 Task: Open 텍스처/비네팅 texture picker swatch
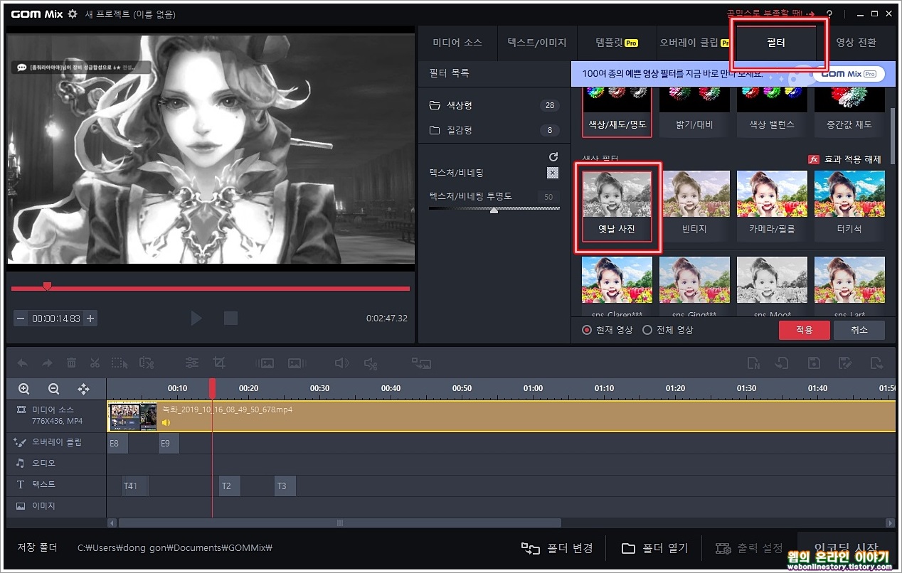553,173
